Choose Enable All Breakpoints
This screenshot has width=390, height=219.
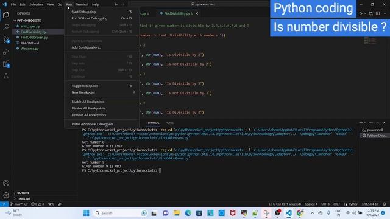102,102
